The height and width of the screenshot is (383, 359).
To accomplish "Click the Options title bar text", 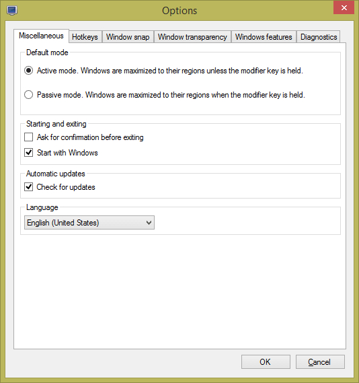I will tap(179, 11).
